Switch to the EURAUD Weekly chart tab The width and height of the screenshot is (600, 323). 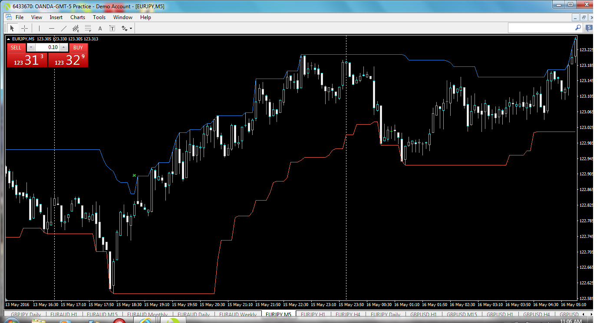[237, 314]
